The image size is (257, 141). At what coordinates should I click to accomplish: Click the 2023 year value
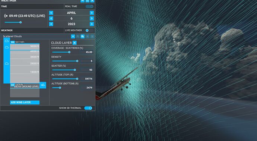[x=72, y=24]
